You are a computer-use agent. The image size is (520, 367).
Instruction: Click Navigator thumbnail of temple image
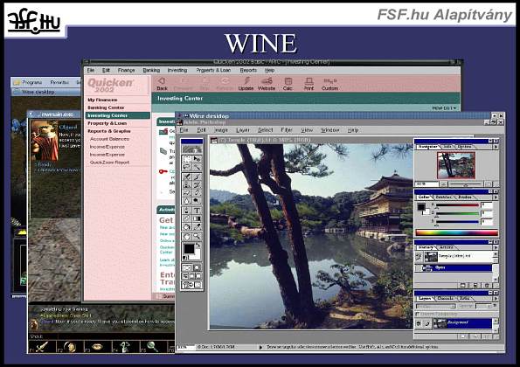(x=456, y=166)
